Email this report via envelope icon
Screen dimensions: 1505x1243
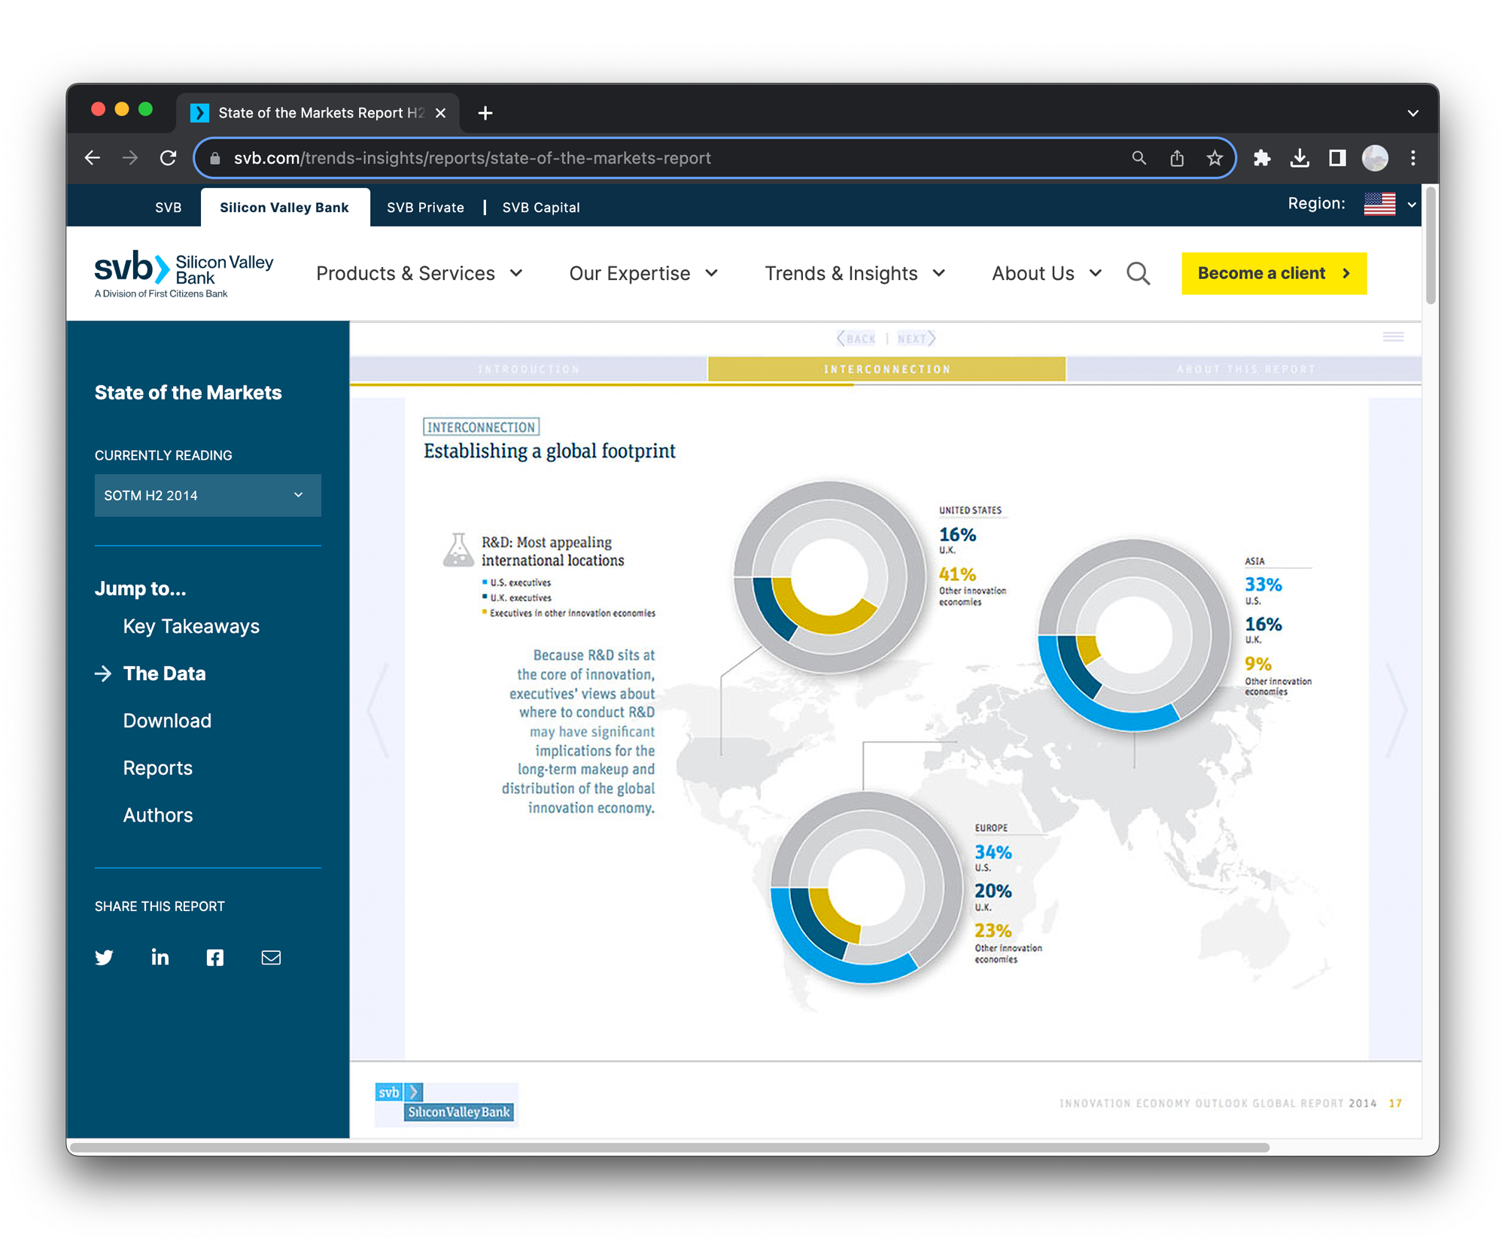(x=271, y=957)
